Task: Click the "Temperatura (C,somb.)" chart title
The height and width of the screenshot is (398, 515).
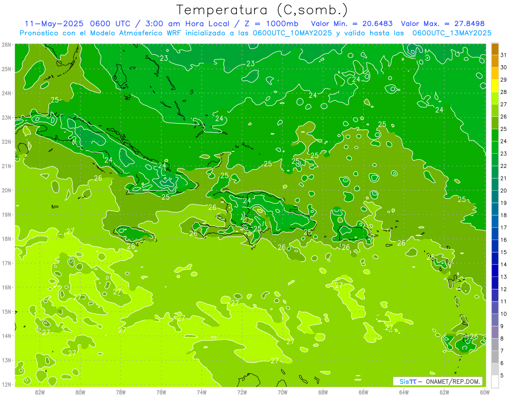Action: click(x=262, y=10)
